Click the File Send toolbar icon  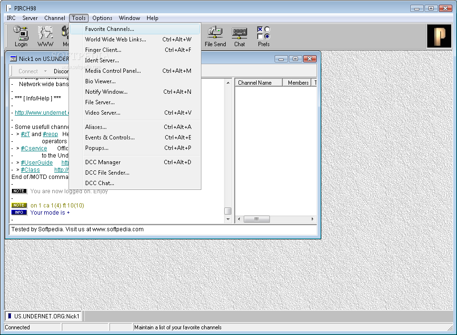click(215, 37)
